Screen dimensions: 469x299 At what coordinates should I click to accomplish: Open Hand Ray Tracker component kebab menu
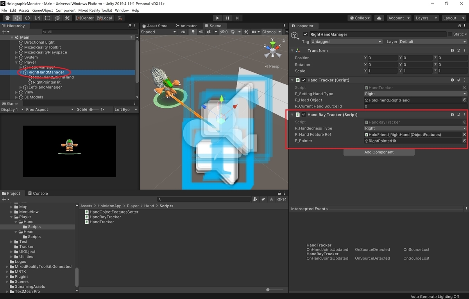(465, 115)
